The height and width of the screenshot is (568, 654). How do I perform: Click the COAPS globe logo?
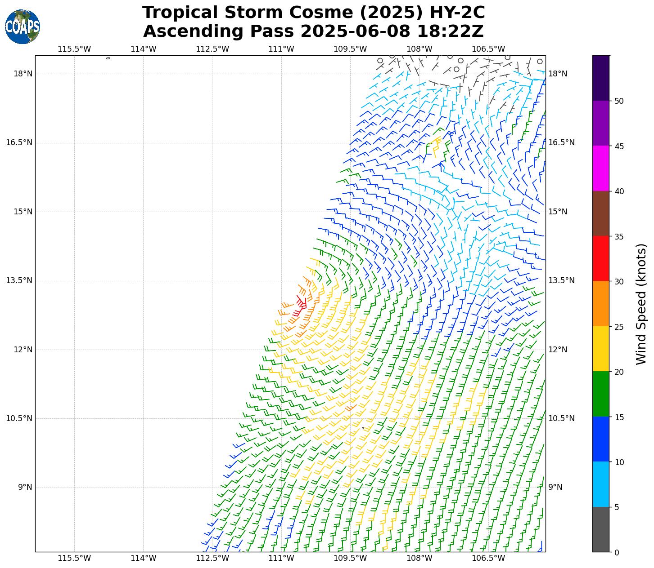click(x=23, y=27)
